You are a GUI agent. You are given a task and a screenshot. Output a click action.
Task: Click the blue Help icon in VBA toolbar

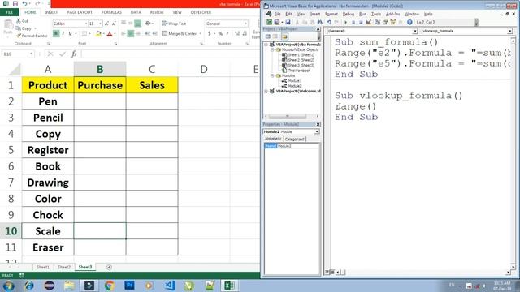pyautogui.click(x=409, y=22)
